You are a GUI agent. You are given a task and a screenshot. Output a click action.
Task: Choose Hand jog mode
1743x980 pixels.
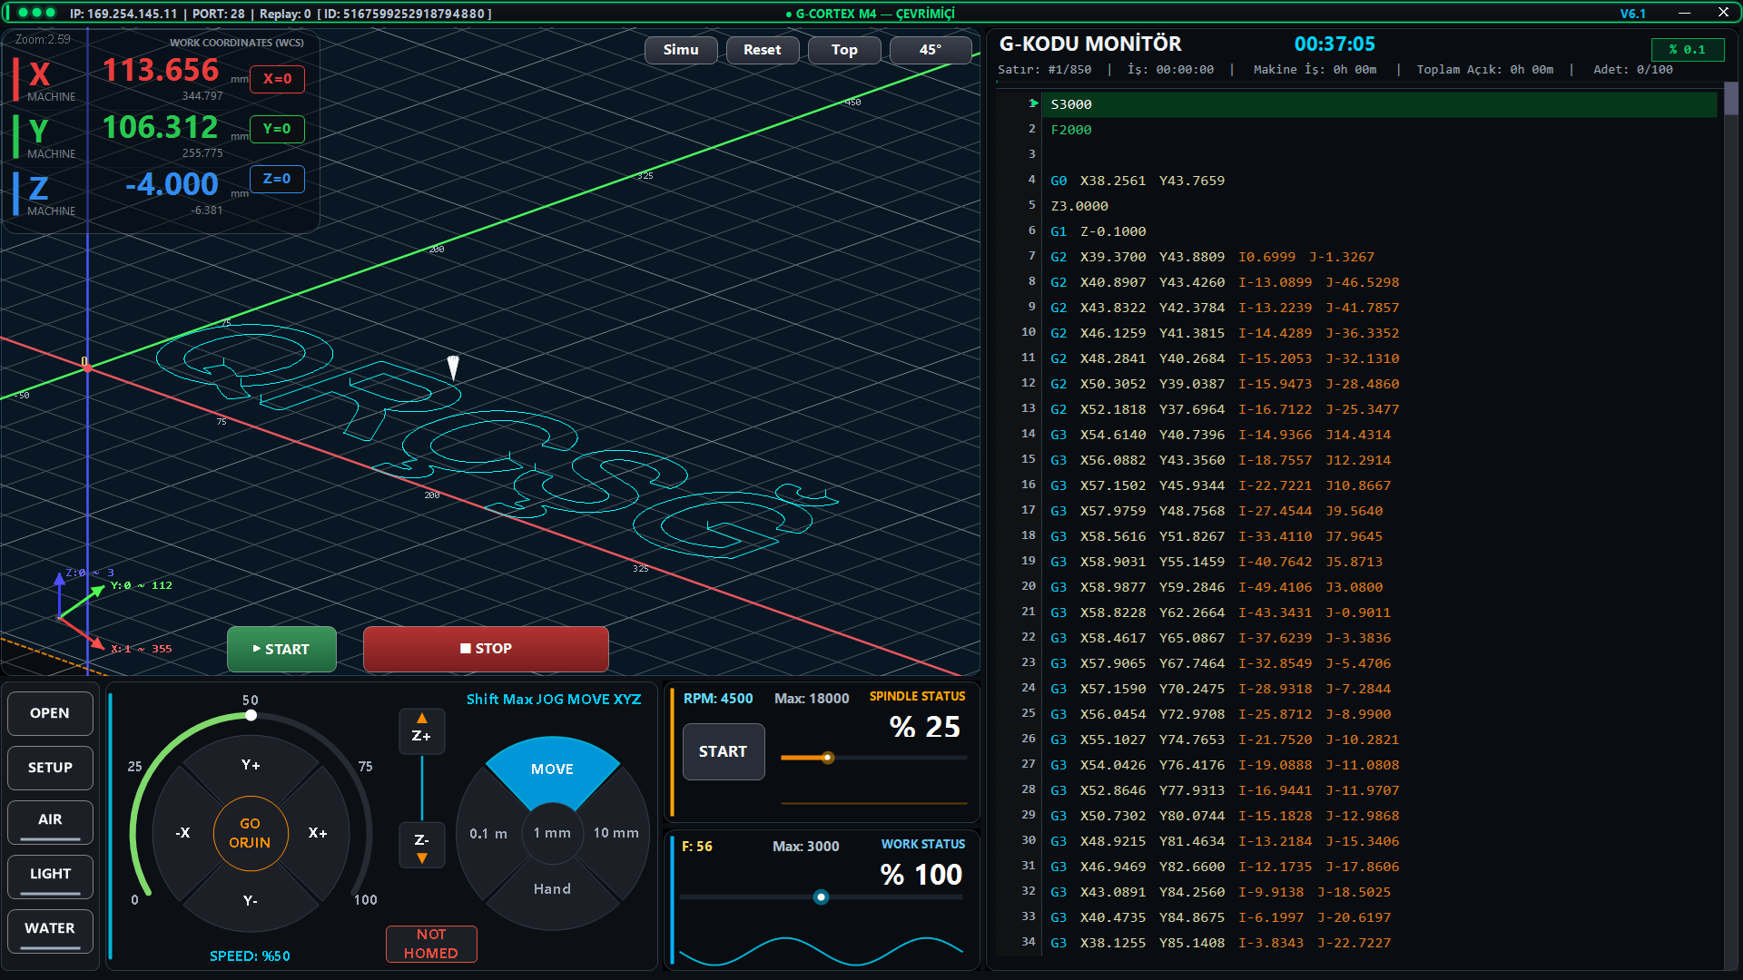(x=552, y=889)
